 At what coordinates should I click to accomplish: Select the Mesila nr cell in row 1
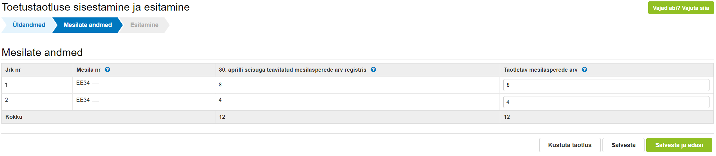click(x=144, y=85)
